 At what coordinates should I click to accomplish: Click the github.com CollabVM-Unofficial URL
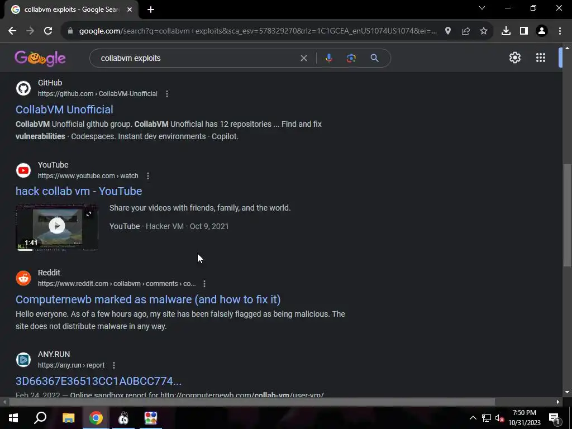tap(97, 94)
